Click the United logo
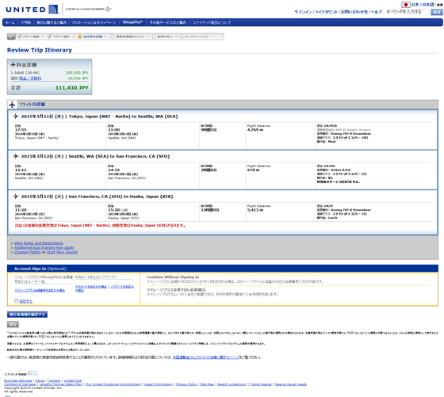The height and width of the screenshot is (397, 444). tap(33, 10)
